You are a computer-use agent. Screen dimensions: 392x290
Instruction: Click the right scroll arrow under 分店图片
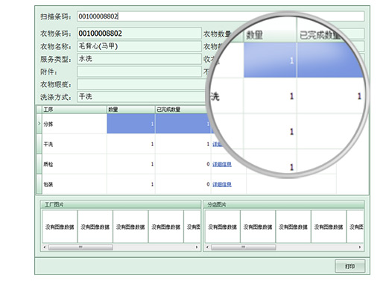360,248
